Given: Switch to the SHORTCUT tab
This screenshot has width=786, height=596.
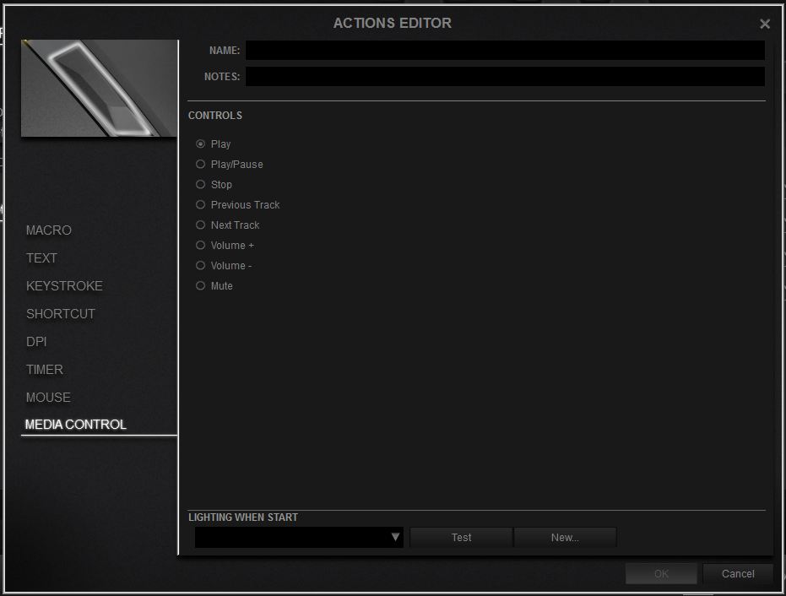Looking at the screenshot, I should click(61, 314).
